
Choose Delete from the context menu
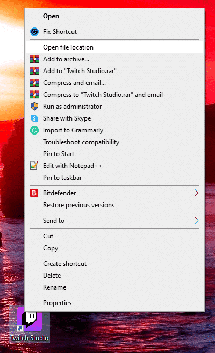coord(114,276)
